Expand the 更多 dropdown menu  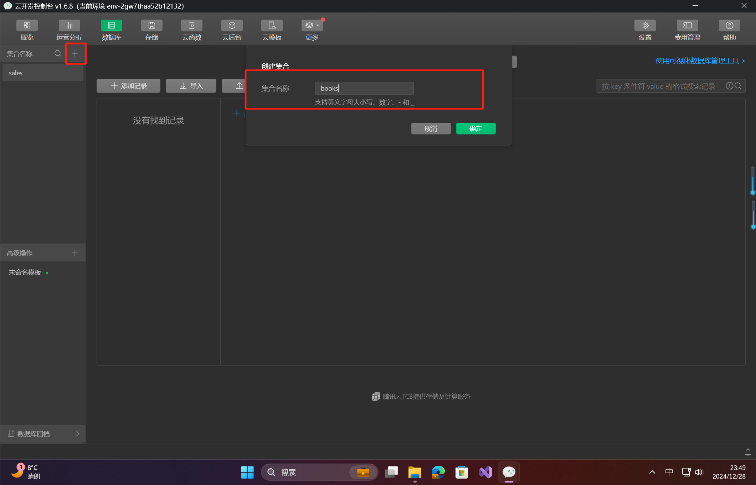(x=312, y=26)
